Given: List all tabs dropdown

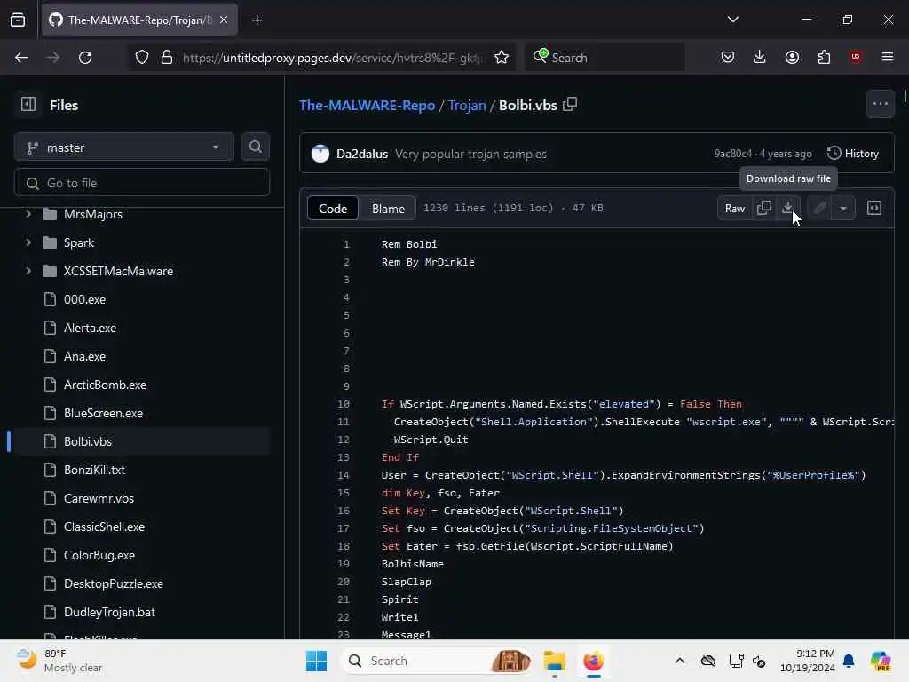Looking at the screenshot, I should [x=732, y=20].
